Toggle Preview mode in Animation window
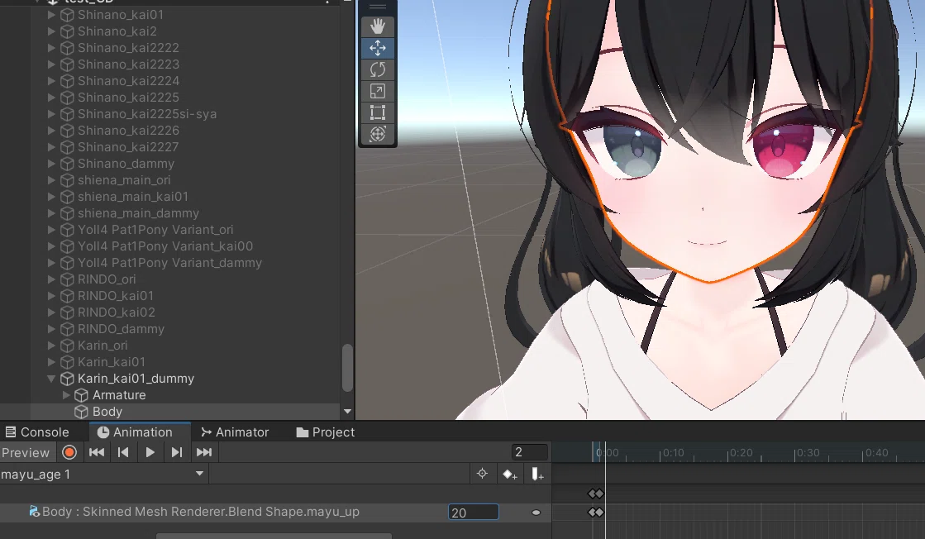925x539 pixels. (x=26, y=452)
